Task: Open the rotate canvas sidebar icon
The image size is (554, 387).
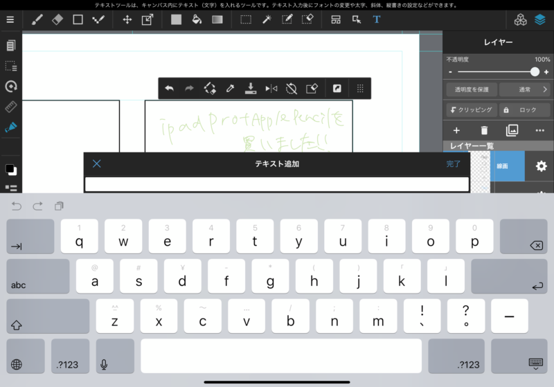Action: [x=11, y=87]
